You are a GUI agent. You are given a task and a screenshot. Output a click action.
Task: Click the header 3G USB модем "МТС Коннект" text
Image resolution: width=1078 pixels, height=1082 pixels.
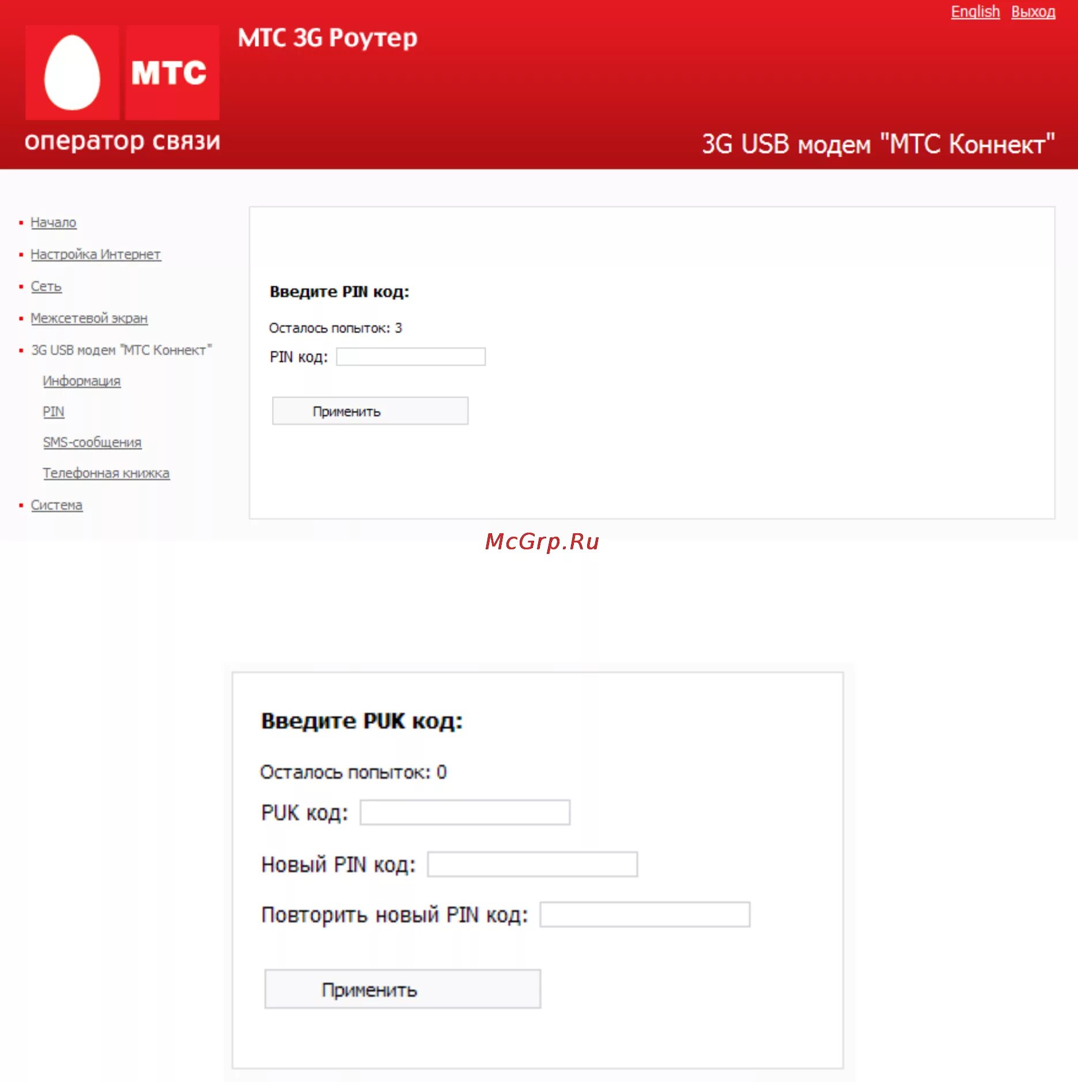878,144
